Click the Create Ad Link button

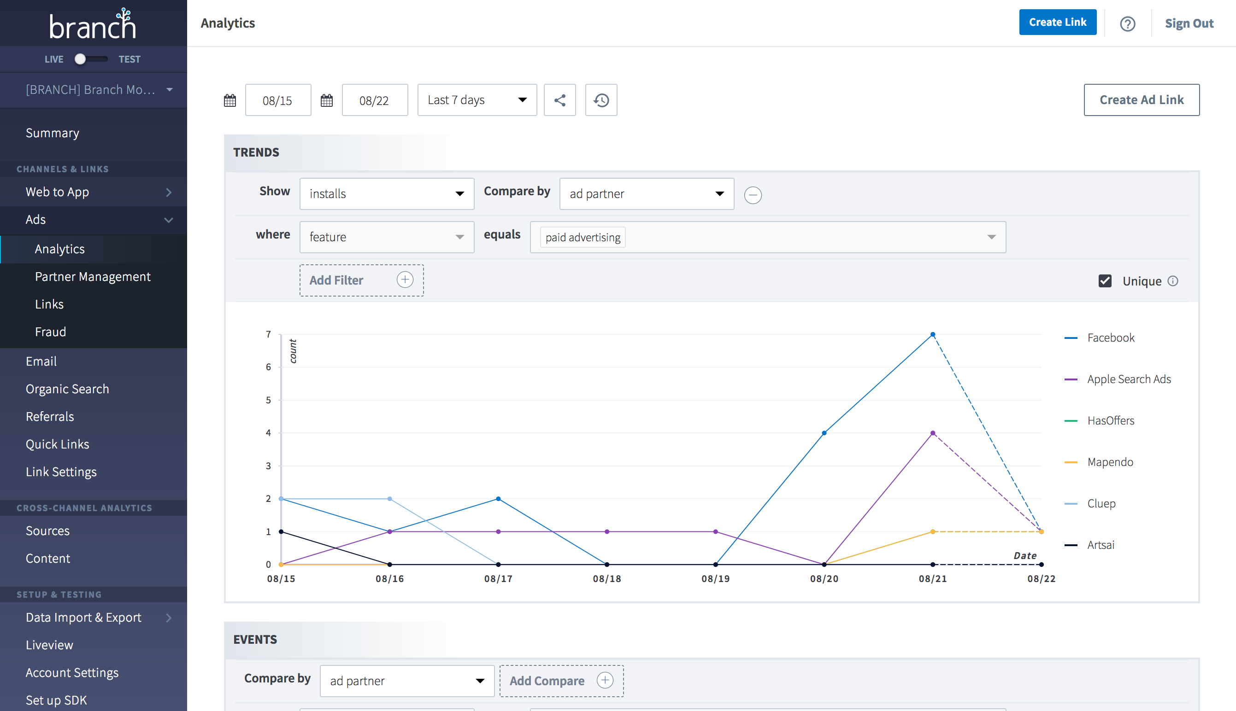1141,99
